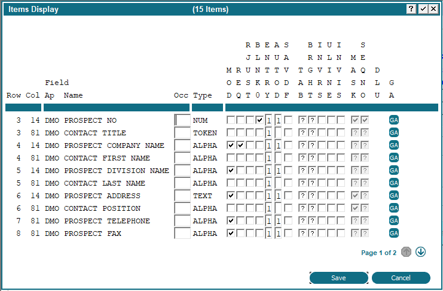Screen dimensions: 443x291
Task: Toggle TAB question-mark box for PROSPECT NO
Action: click(x=303, y=120)
